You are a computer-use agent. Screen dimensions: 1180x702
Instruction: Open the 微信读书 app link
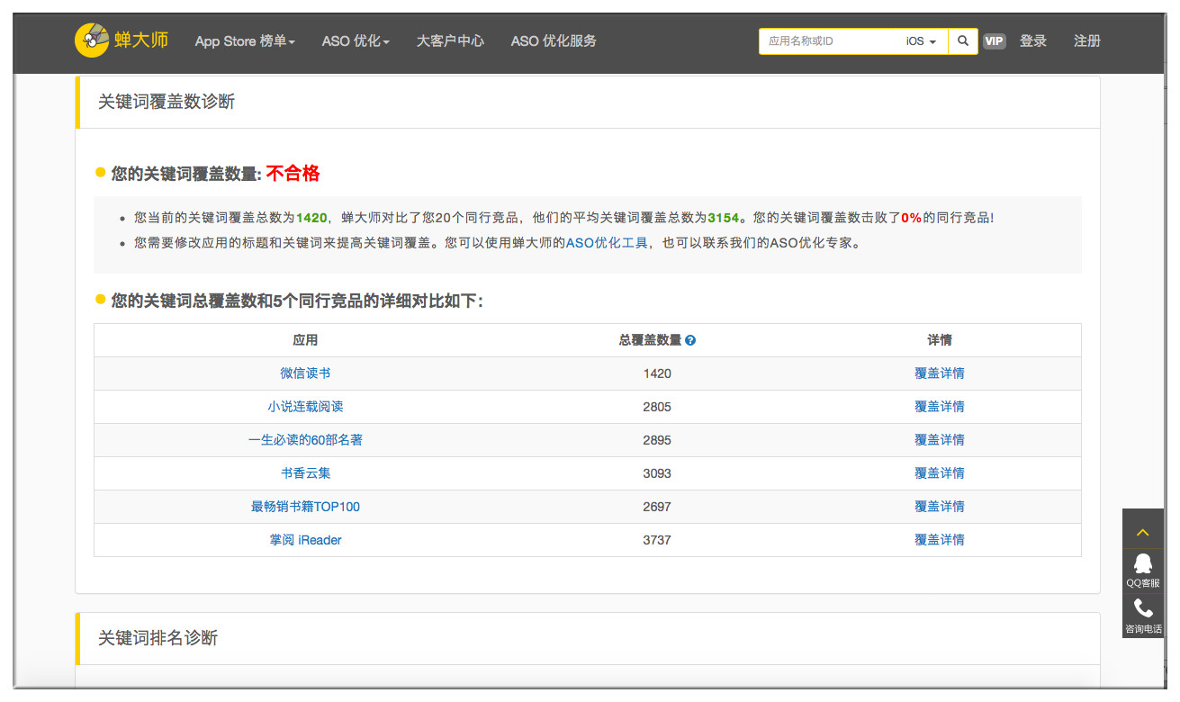(305, 373)
